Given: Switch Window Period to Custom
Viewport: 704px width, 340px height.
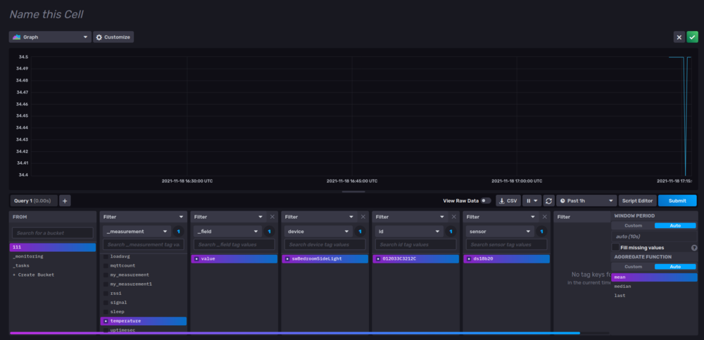Looking at the screenshot, I should (x=633, y=225).
